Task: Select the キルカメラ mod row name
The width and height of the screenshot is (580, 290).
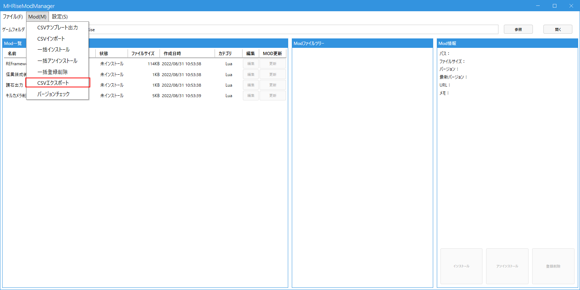Action: (16, 96)
